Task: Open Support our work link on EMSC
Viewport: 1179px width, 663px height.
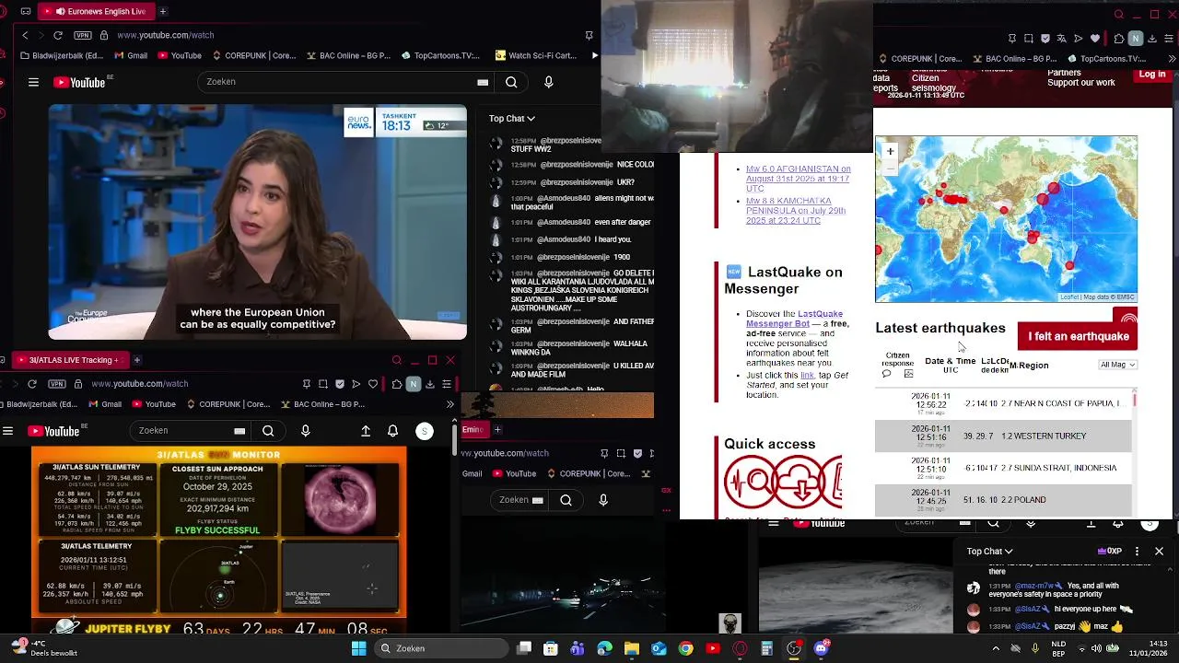Action: pos(1081,83)
